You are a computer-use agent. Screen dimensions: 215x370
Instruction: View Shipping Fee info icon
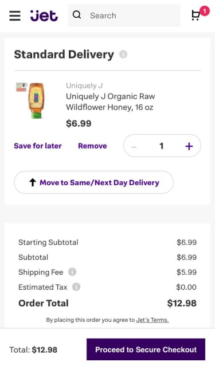pos(72,272)
